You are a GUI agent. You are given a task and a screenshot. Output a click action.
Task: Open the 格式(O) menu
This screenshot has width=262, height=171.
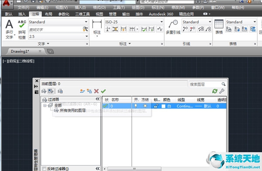point(99,7)
